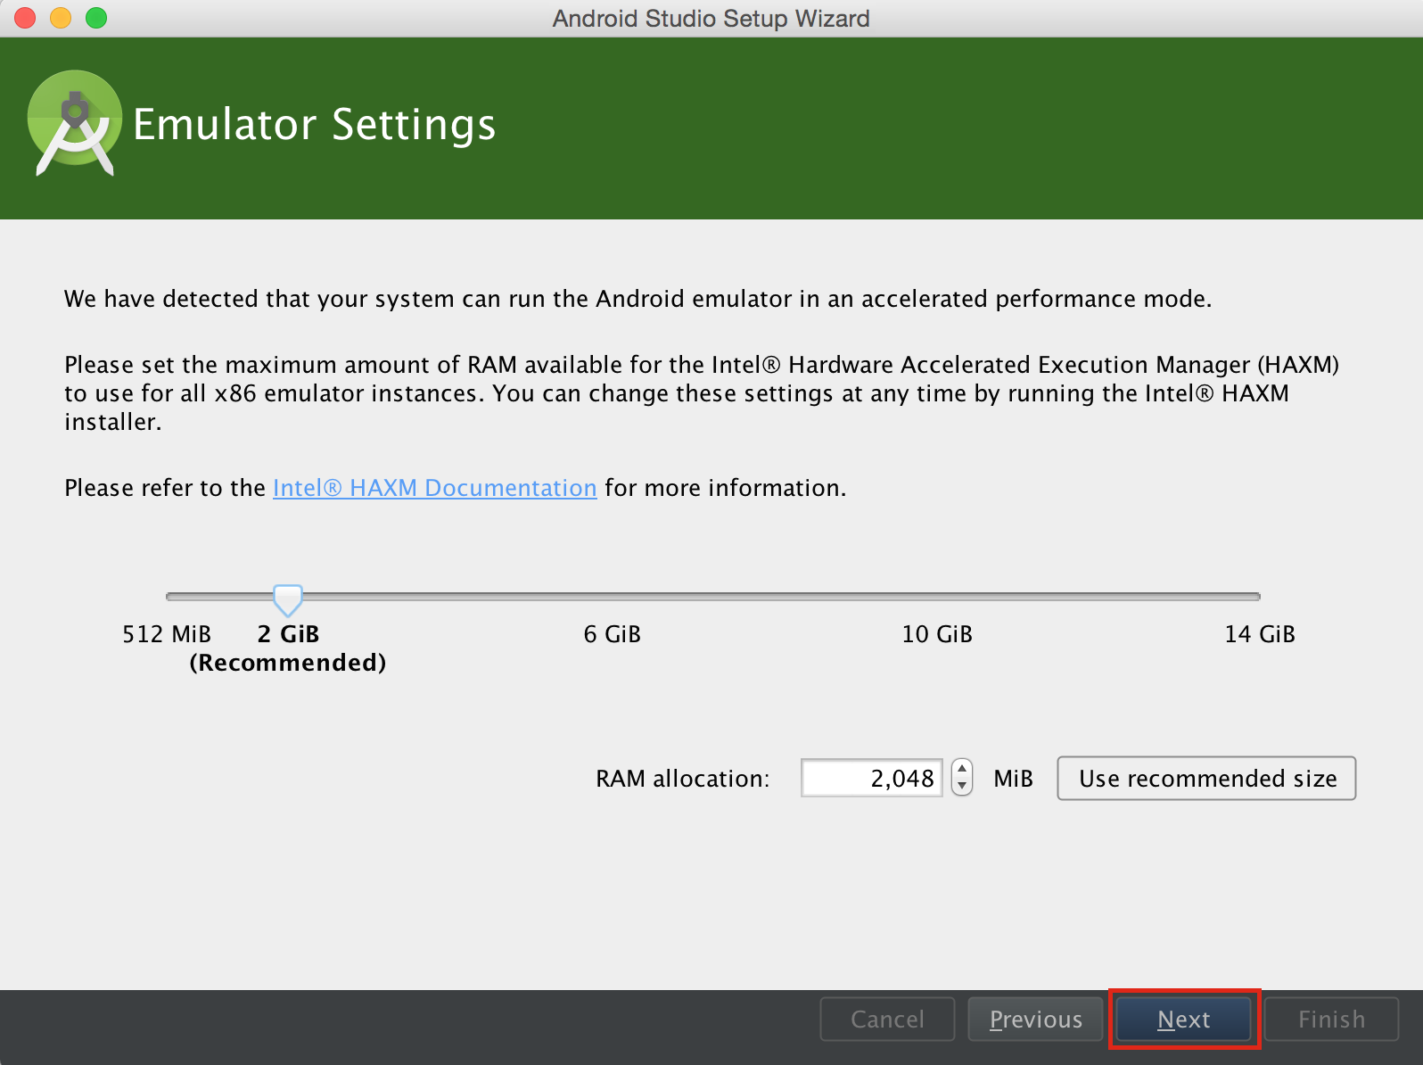Open the Intel HAXM Documentation link

(434, 488)
